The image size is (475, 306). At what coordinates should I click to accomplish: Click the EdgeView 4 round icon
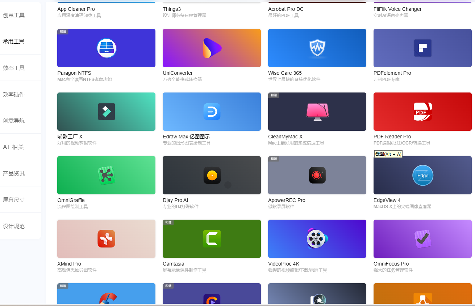click(x=423, y=175)
